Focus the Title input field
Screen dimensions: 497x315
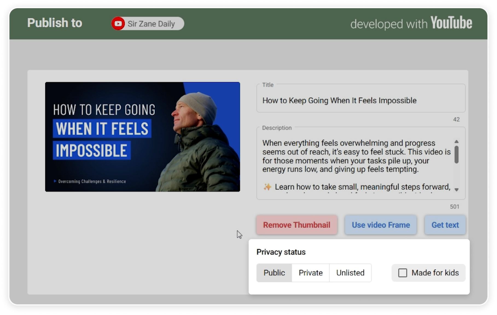coord(361,101)
